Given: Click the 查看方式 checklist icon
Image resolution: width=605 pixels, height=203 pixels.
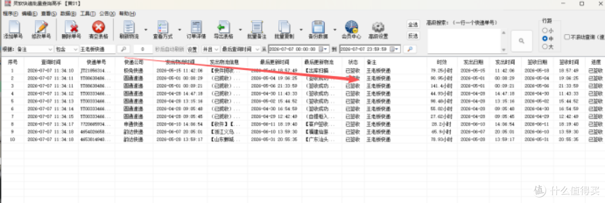Looking at the screenshot, I should pos(162,27).
